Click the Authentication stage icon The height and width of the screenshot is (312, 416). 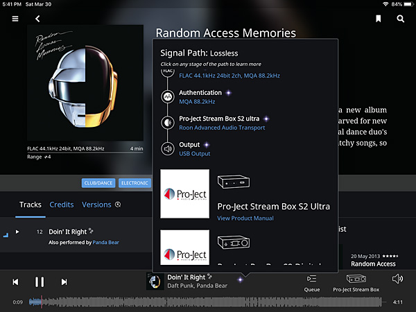168,96
